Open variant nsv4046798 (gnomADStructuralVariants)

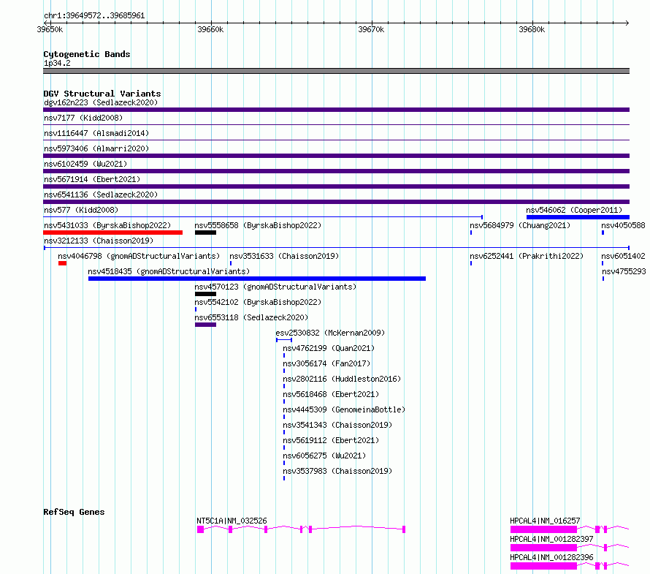coord(139,256)
